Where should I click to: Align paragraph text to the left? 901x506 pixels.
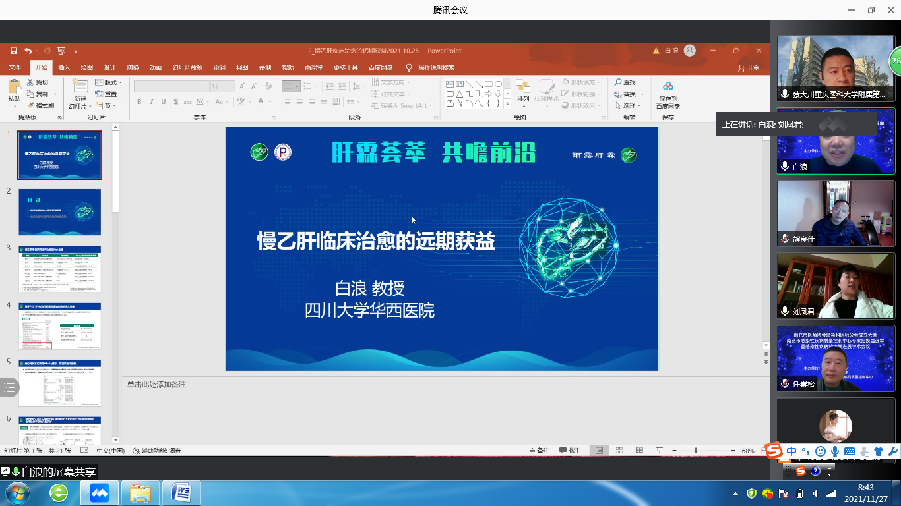coord(288,102)
